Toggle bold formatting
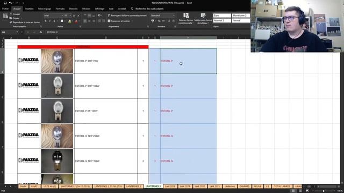 pyautogui.click(x=45, y=21)
